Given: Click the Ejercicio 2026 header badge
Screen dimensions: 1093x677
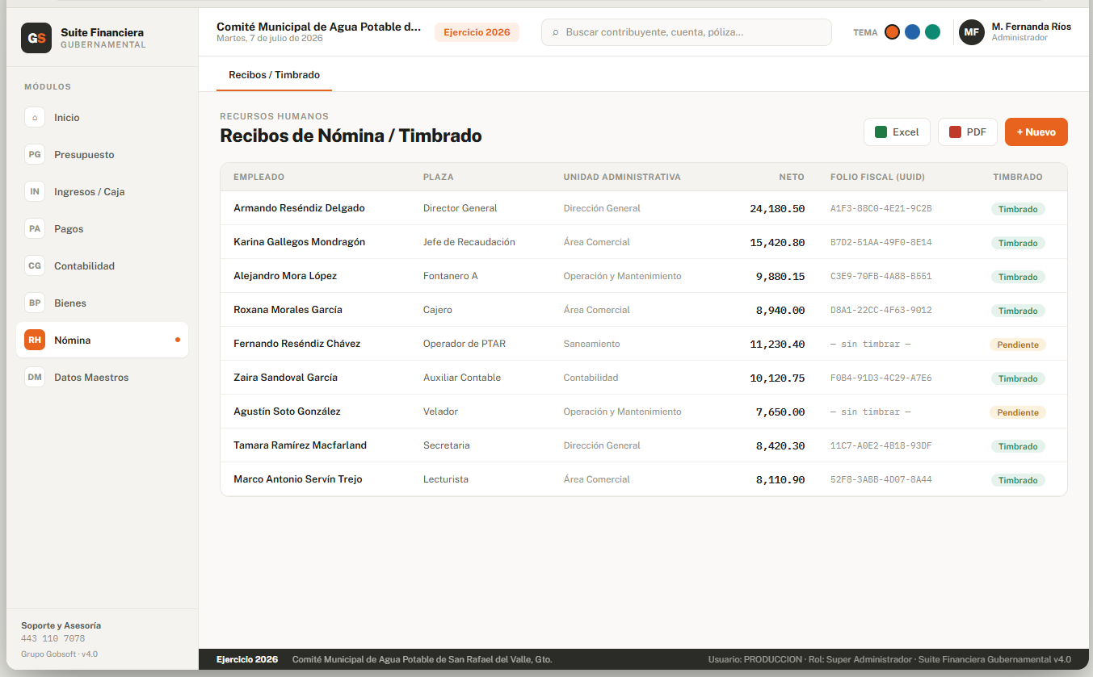Looking at the screenshot, I should (x=477, y=32).
